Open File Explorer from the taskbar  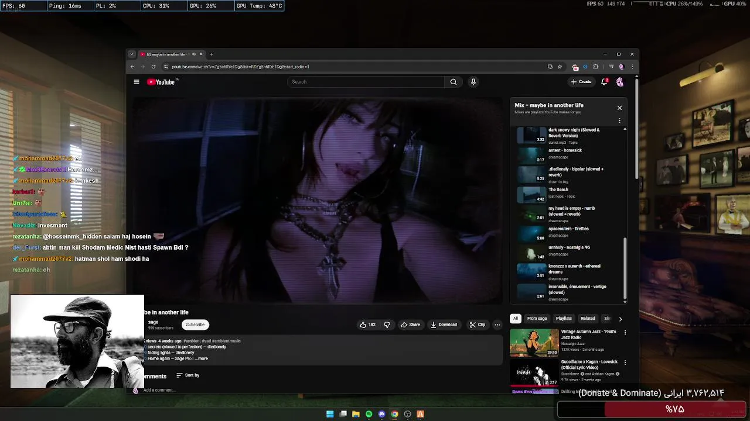[x=356, y=414]
